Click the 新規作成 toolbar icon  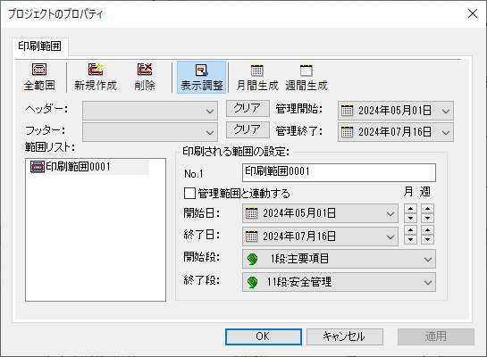[x=96, y=69]
